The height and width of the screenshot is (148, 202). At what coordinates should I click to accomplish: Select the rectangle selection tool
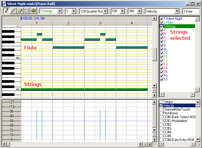coord(27,11)
